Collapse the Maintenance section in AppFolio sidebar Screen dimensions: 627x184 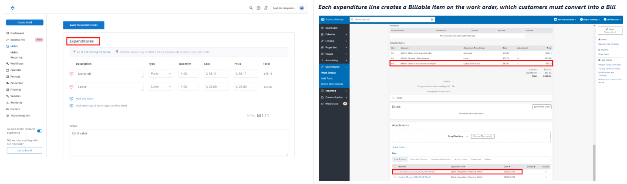(347, 67)
